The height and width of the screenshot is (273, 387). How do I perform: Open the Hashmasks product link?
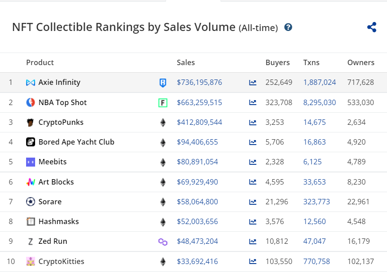pyautogui.click(x=58, y=221)
